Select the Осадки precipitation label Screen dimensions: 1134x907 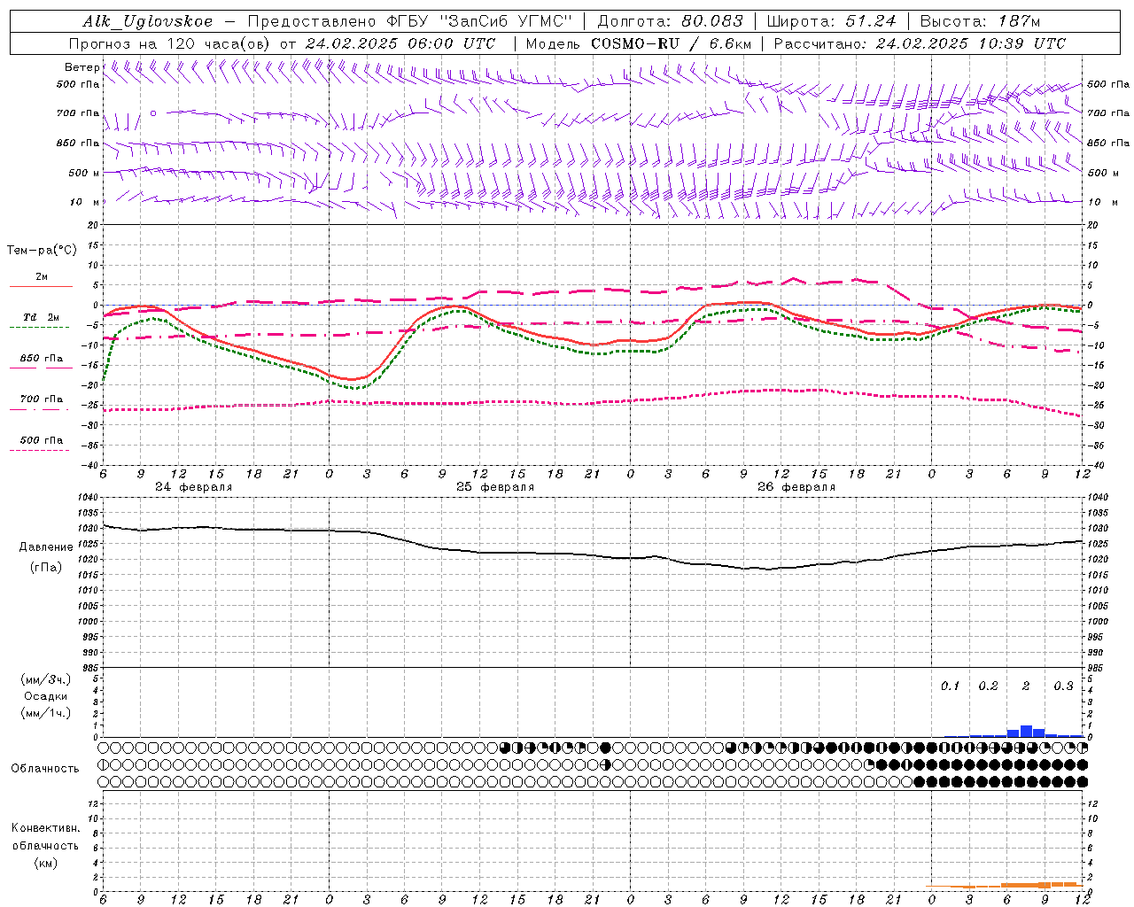click(x=45, y=696)
